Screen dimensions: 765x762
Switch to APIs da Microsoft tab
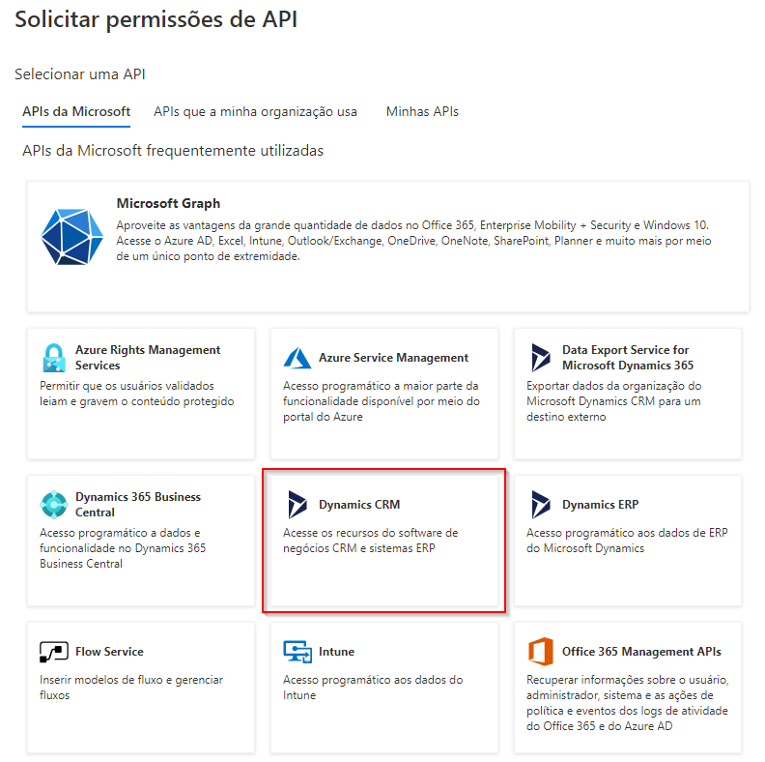[x=76, y=112]
